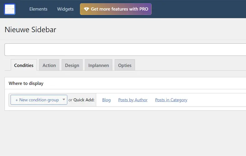Switch to the Inplannen tab

[x=98, y=65]
